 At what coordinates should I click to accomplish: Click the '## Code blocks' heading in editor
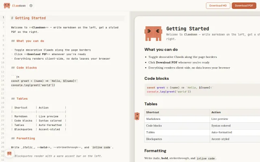tap(24, 68)
